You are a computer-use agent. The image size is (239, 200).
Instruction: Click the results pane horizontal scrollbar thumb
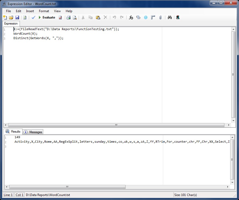(x=67, y=187)
